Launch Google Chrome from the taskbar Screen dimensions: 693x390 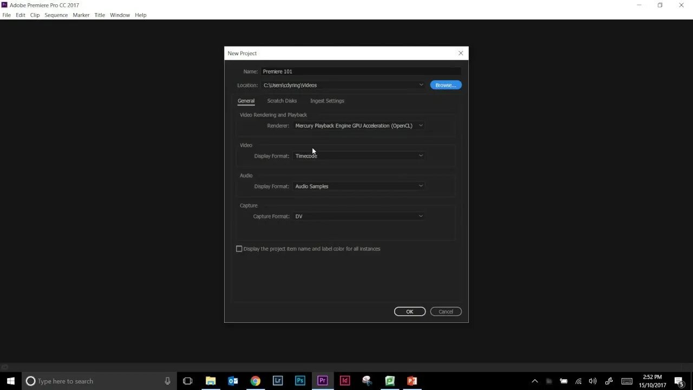(255, 381)
